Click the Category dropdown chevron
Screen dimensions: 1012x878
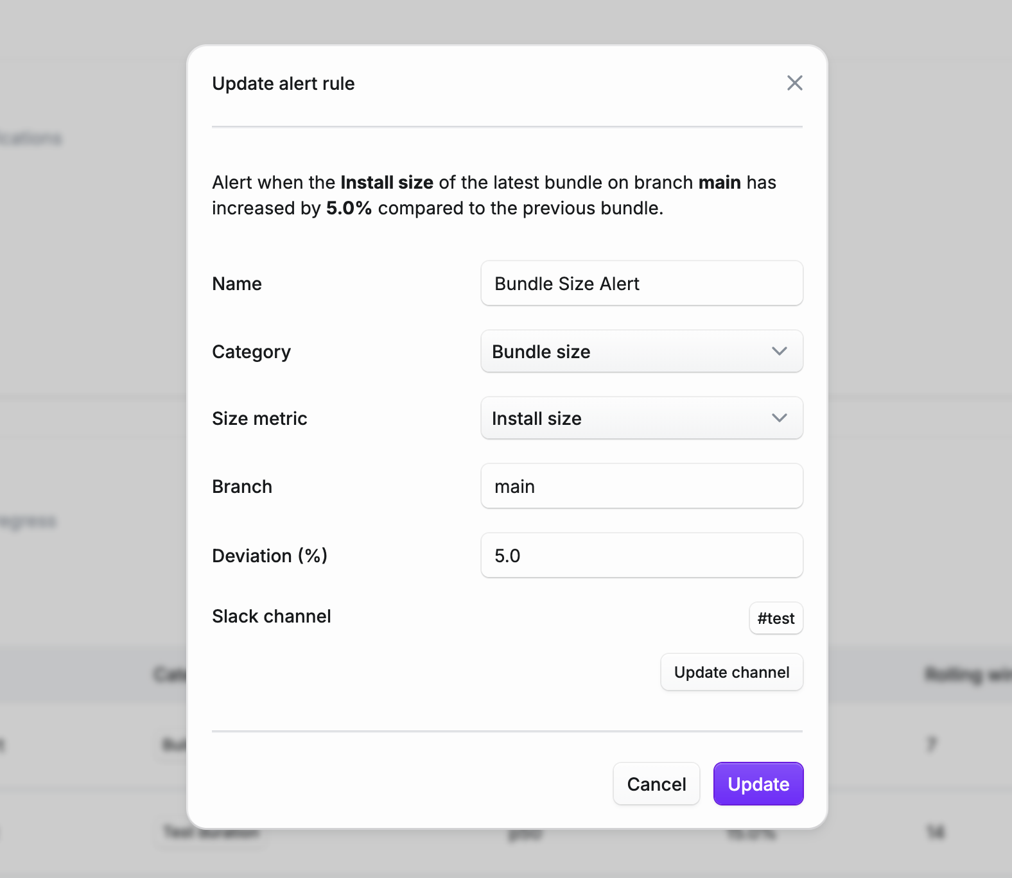779,352
